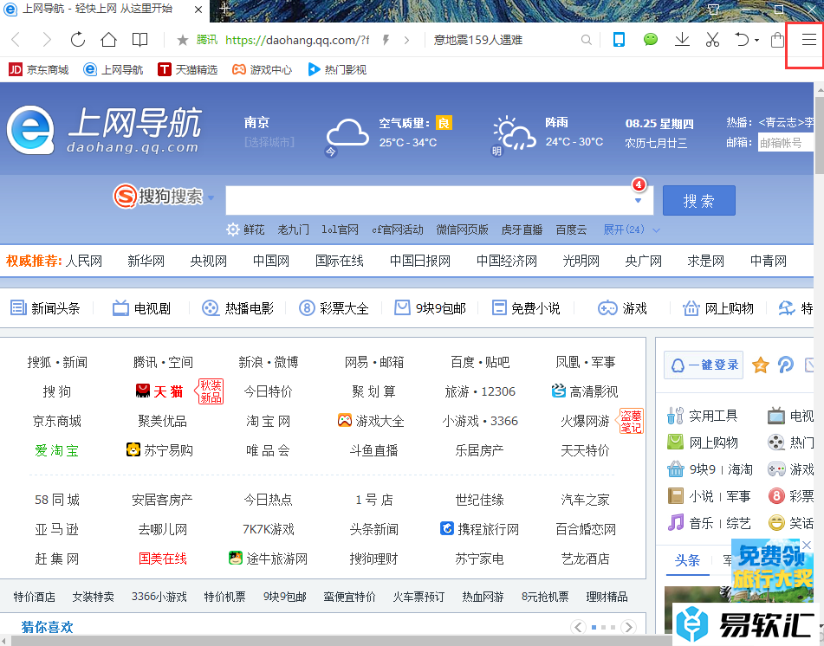Viewport: 824px width, 646px height.
Task: Open the browser home page icon
Action: pos(109,40)
